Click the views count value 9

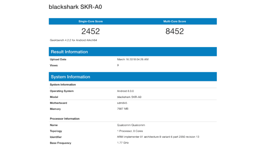tap(118, 65)
